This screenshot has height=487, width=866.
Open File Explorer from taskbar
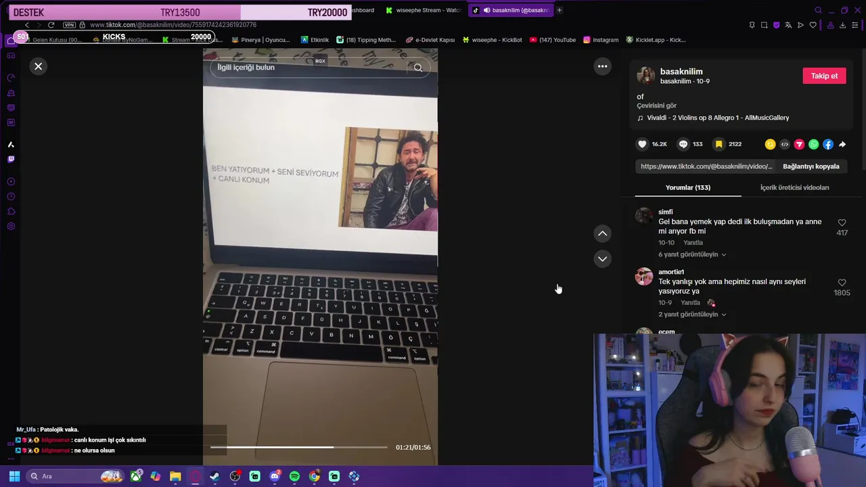point(175,476)
